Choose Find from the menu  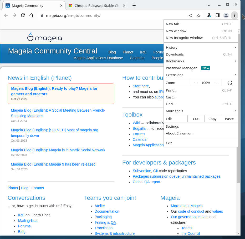click(x=201, y=104)
